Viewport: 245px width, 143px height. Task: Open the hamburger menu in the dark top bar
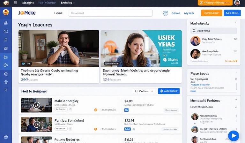[15, 3]
